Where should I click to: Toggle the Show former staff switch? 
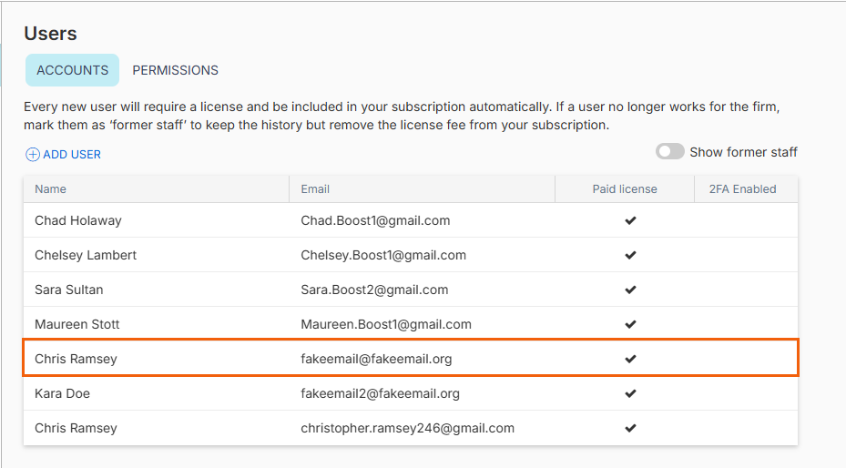click(670, 151)
